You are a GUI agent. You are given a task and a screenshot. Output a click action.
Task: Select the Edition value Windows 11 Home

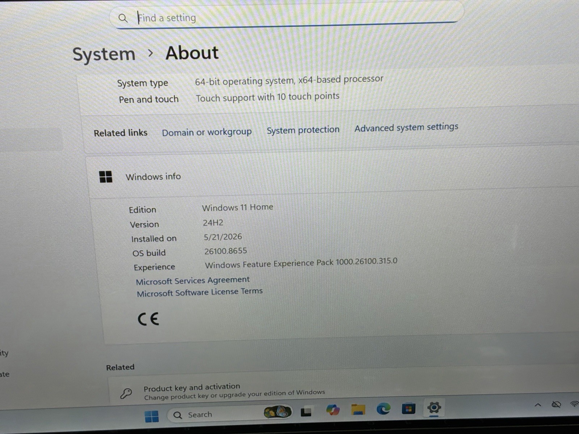point(237,208)
